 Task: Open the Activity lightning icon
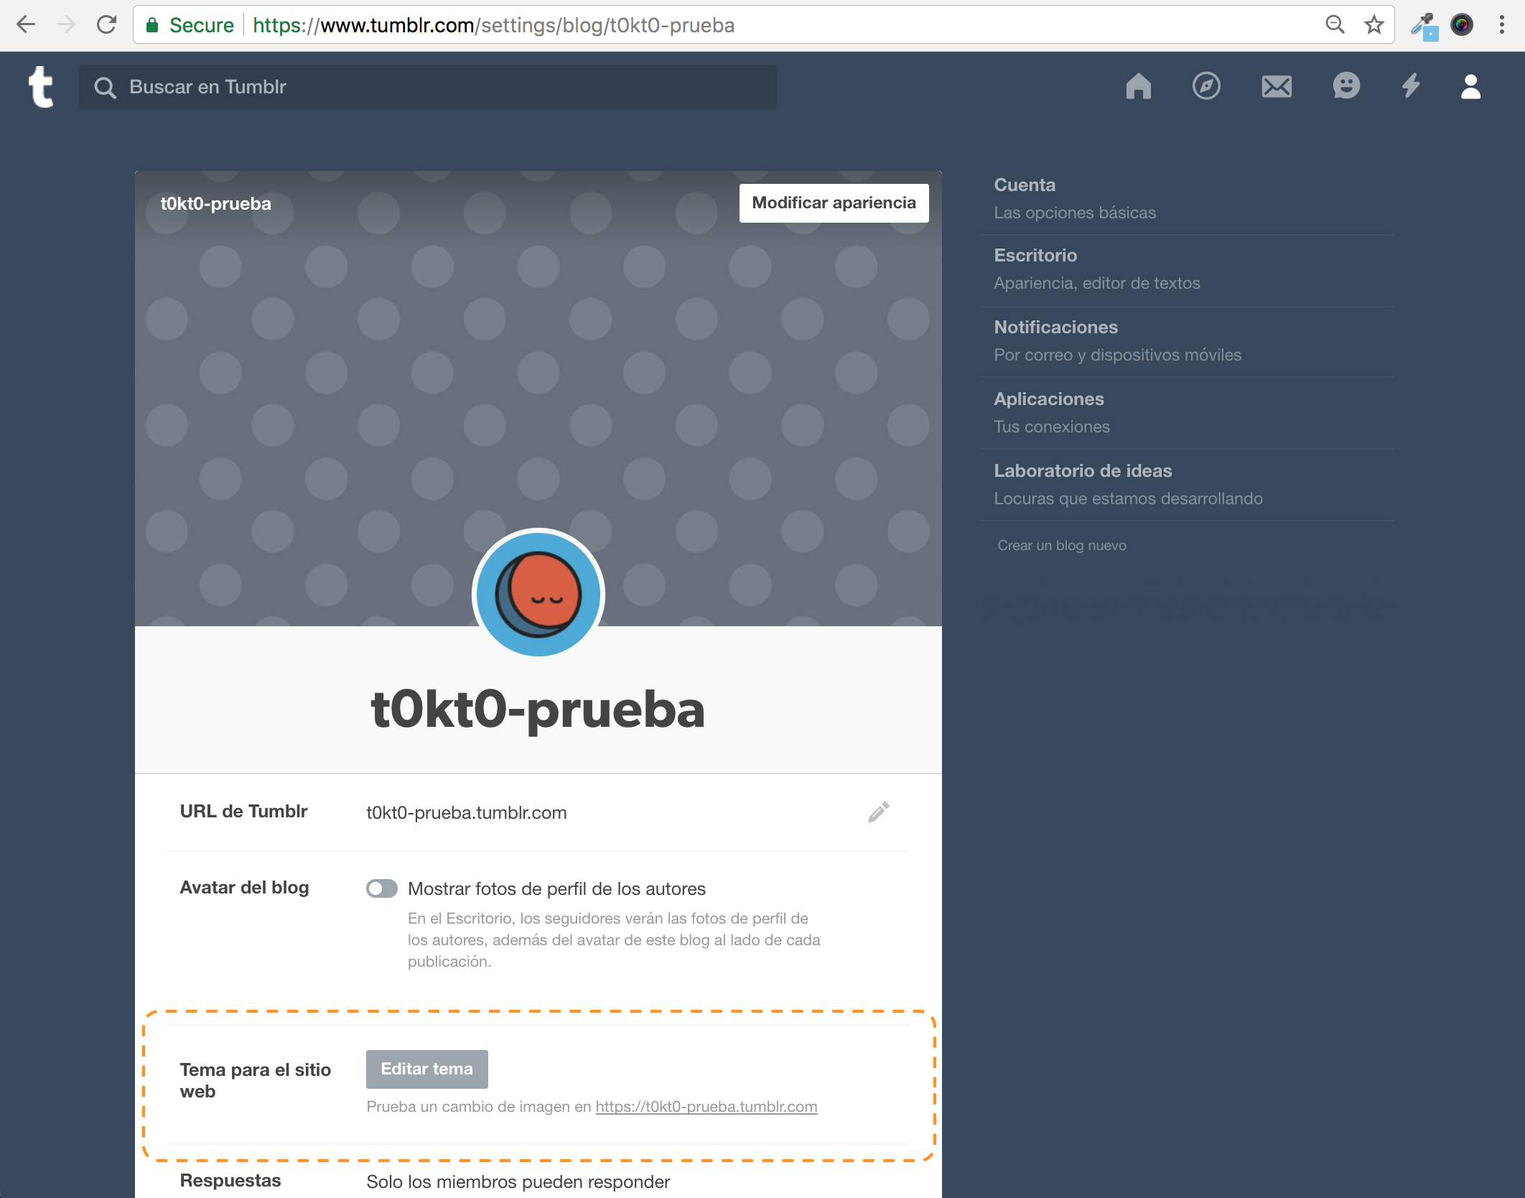[1411, 86]
